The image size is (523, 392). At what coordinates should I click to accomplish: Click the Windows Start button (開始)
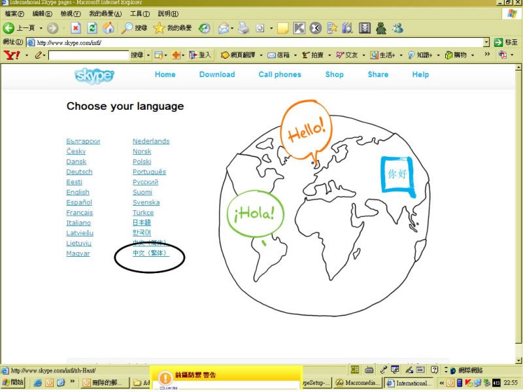(14, 382)
